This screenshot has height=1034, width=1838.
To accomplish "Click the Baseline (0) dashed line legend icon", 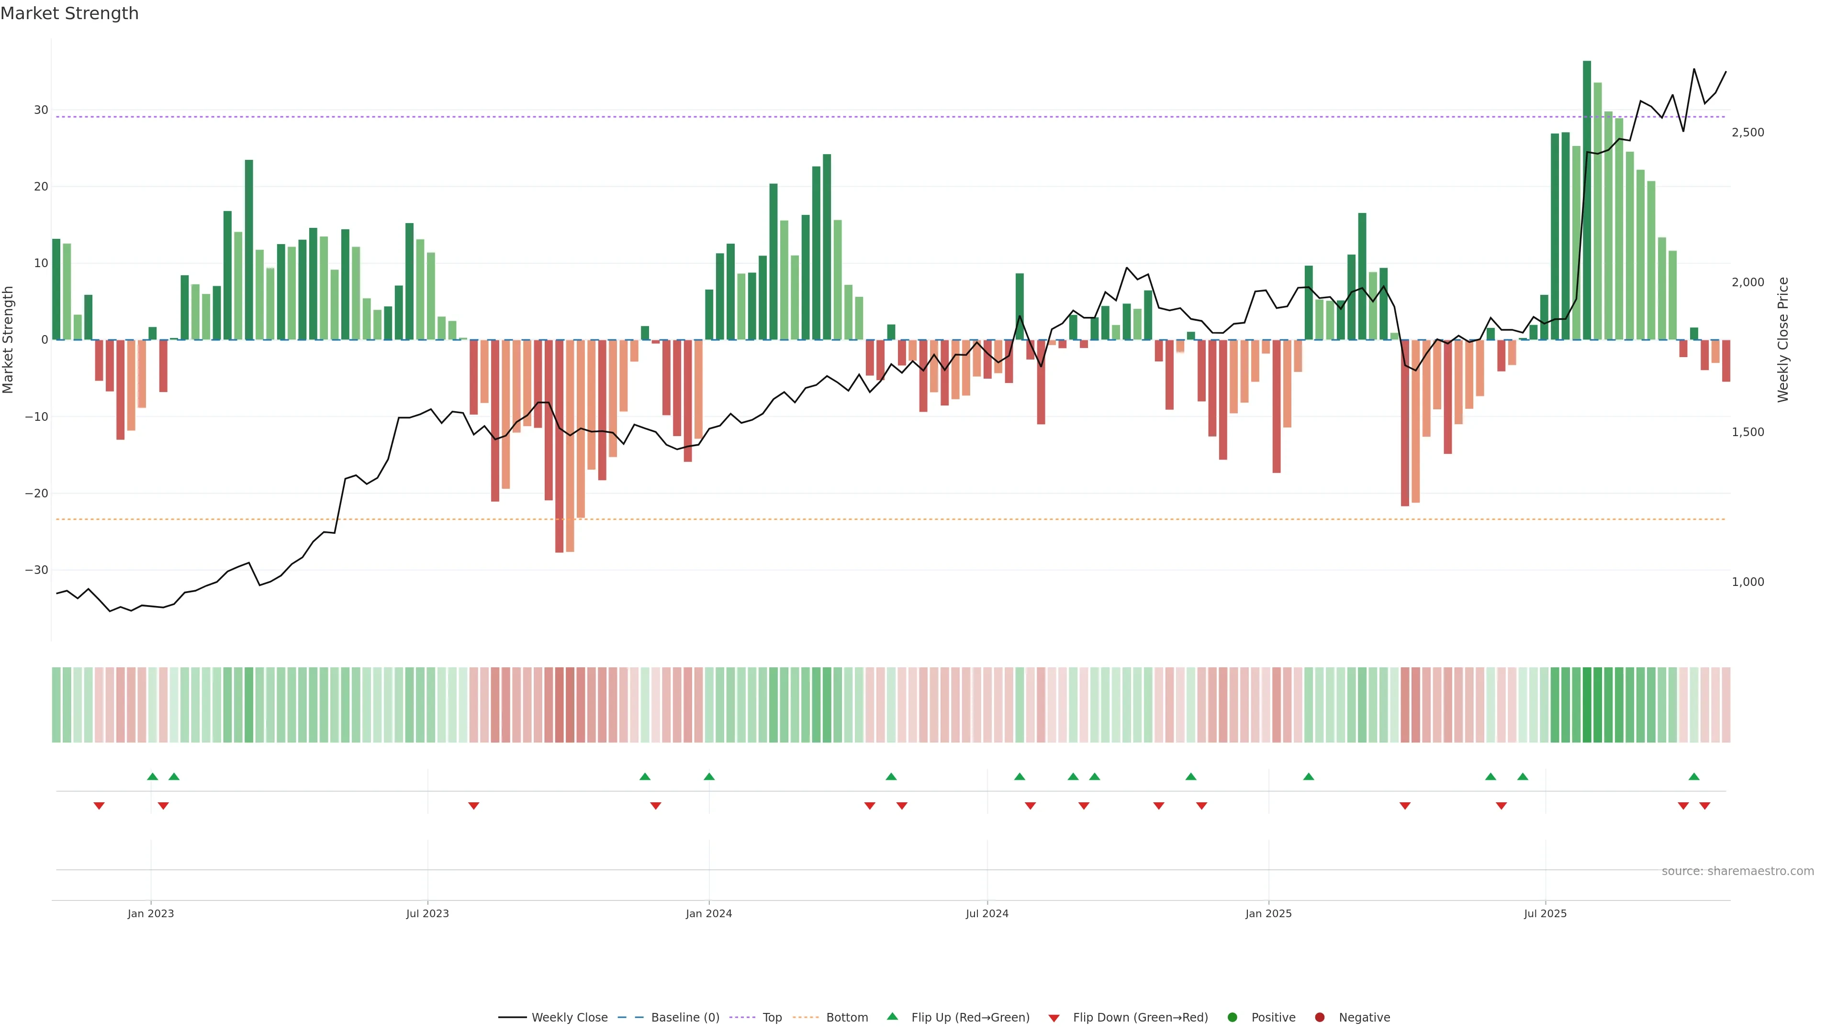I will (x=630, y=1018).
